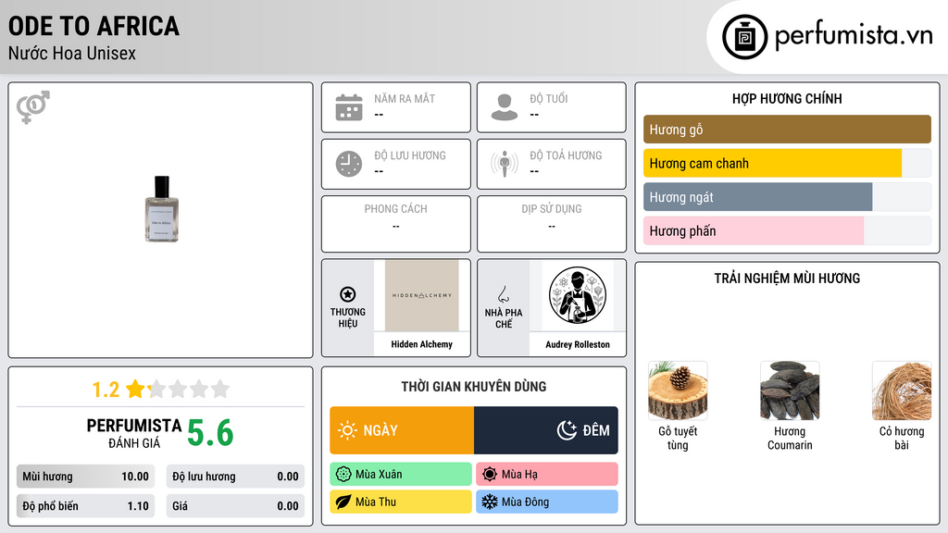The width and height of the screenshot is (948, 533).
Task: Click the star badge icon above Thương hiệu
Action: [348, 294]
